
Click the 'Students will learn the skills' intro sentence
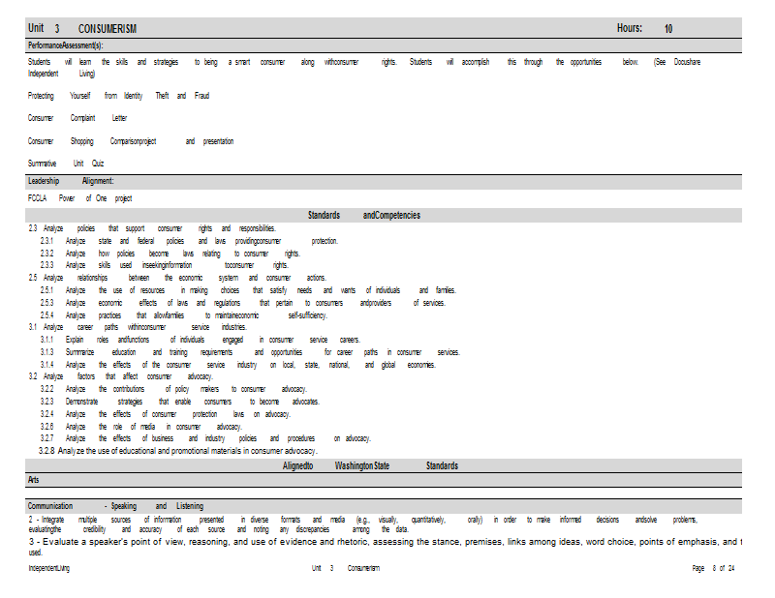364,68
